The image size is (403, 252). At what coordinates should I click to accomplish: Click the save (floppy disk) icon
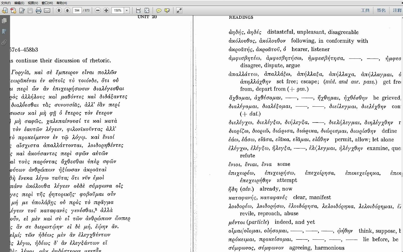[30, 10]
